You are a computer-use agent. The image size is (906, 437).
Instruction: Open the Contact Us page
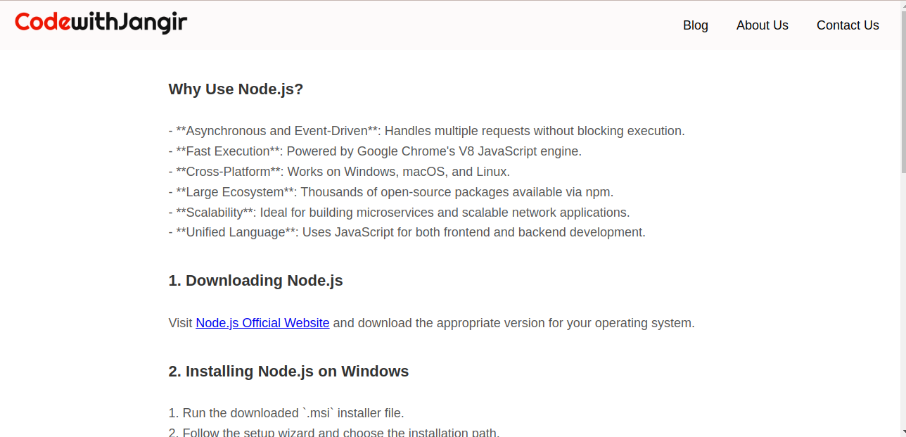[x=848, y=25]
